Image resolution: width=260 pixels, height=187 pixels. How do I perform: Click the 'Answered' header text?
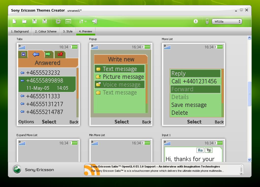click(x=47, y=63)
